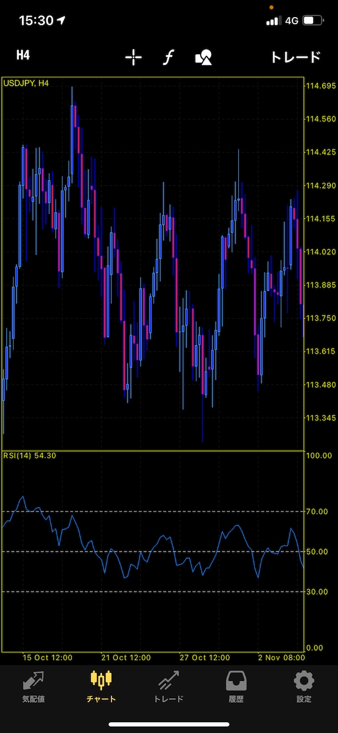Click the 15 Oct 12:00 time label

[48, 657]
